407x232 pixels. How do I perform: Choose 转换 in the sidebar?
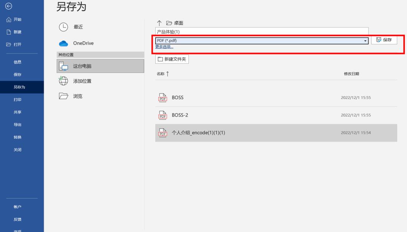[x=17, y=137]
